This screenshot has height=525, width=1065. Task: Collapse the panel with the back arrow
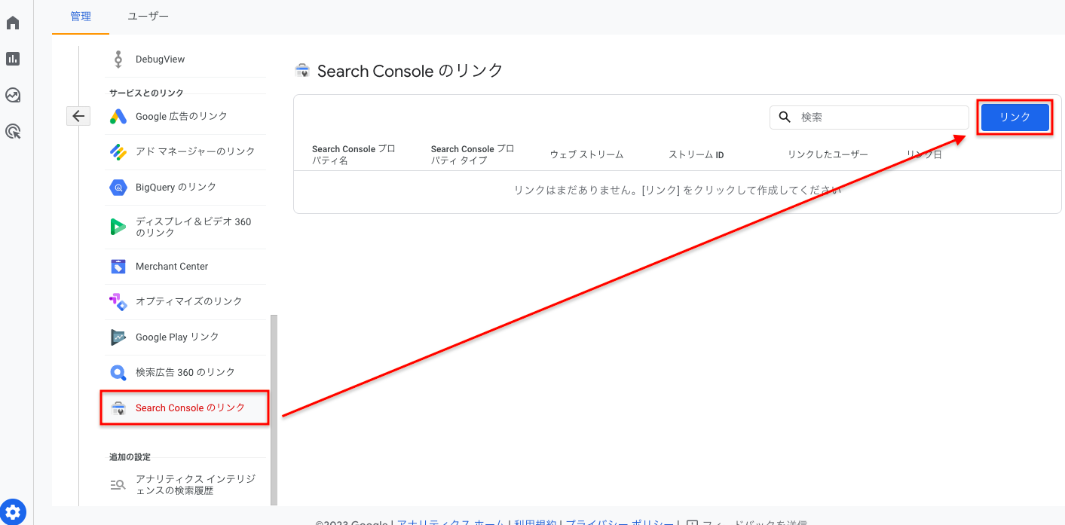[x=78, y=116]
